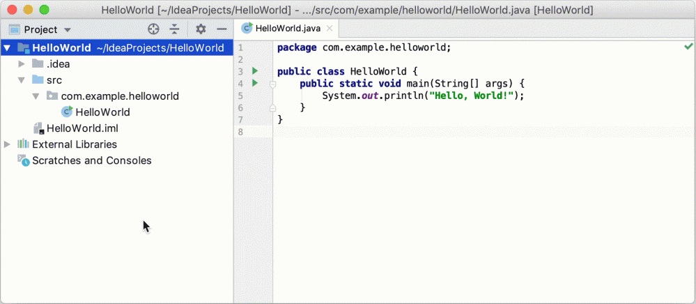
Task: Select External Libraries node
Action: click(x=75, y=144)
